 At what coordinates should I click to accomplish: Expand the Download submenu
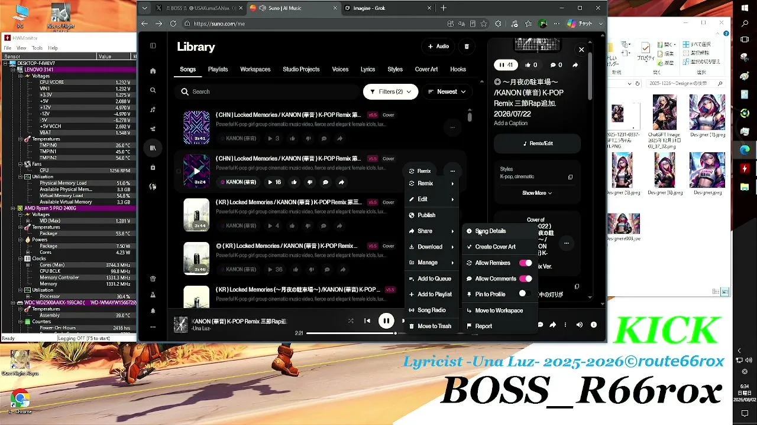pyautogui.click(x=432, y=247)
